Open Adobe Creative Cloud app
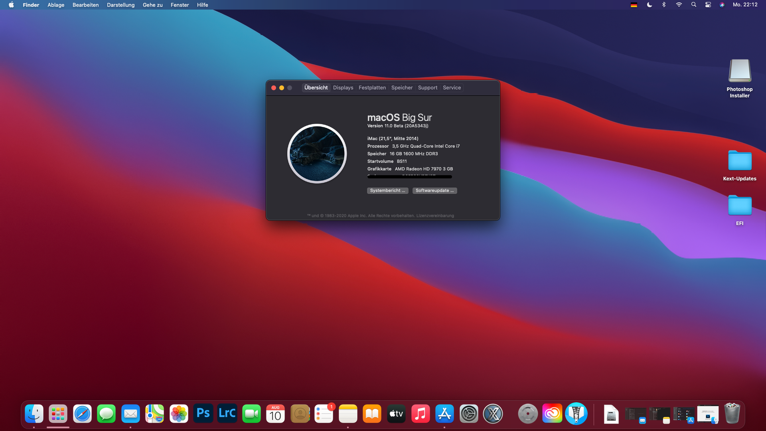The image size is (766, 431). [552, 413]
